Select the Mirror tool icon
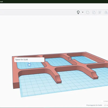This screenshot has width=108, height=108. click(x=106, y=12)
